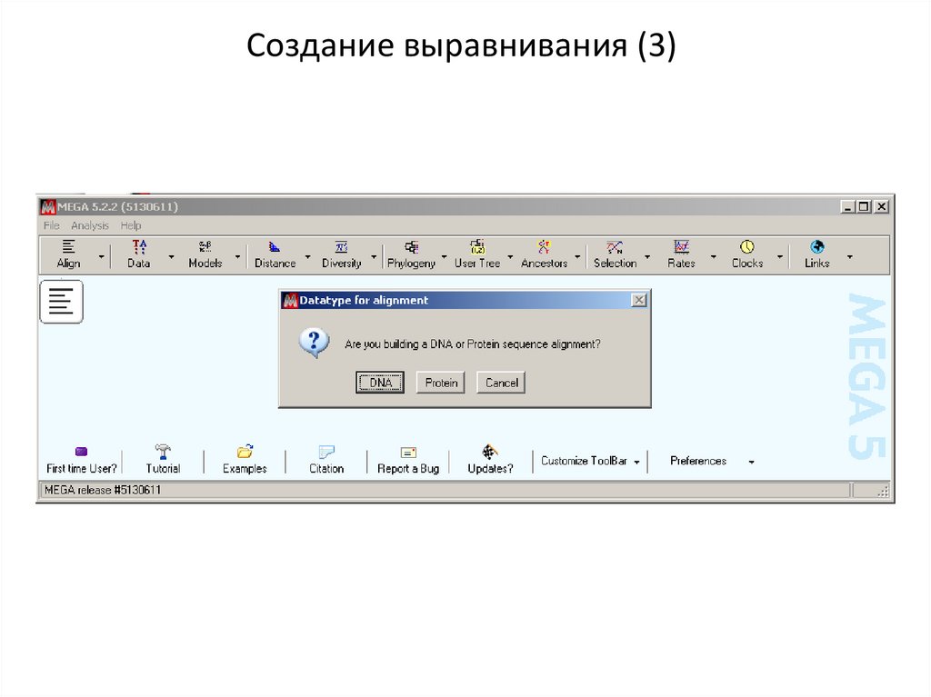Open the Clocks toolbar icon
This screenshot has height=697, width=931.
click(x=747, y=254)
